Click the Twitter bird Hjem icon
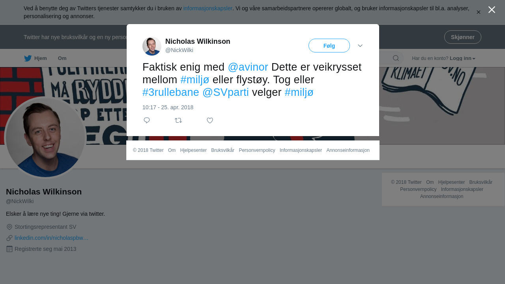This screenshot has height=284, width=505. point(28,58)
